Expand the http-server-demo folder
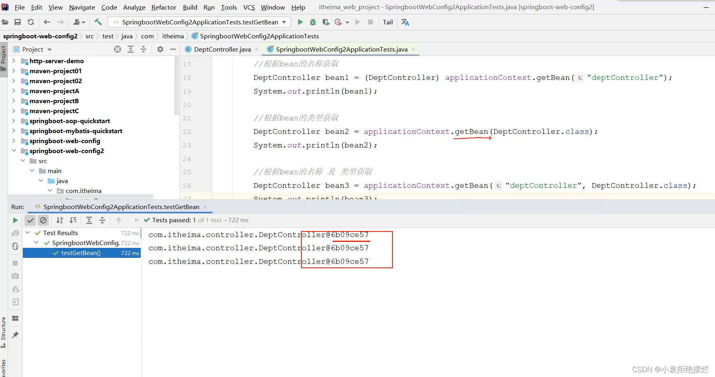The height and width of the screenshot is (377, 715). point(14,61)
